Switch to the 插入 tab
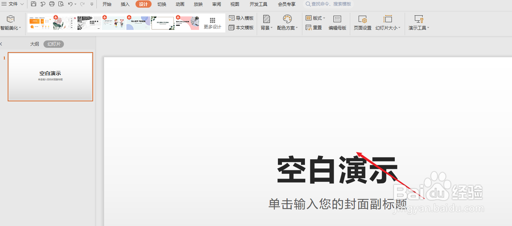Viewport: 512px width, 226px height. pos(125,4)
